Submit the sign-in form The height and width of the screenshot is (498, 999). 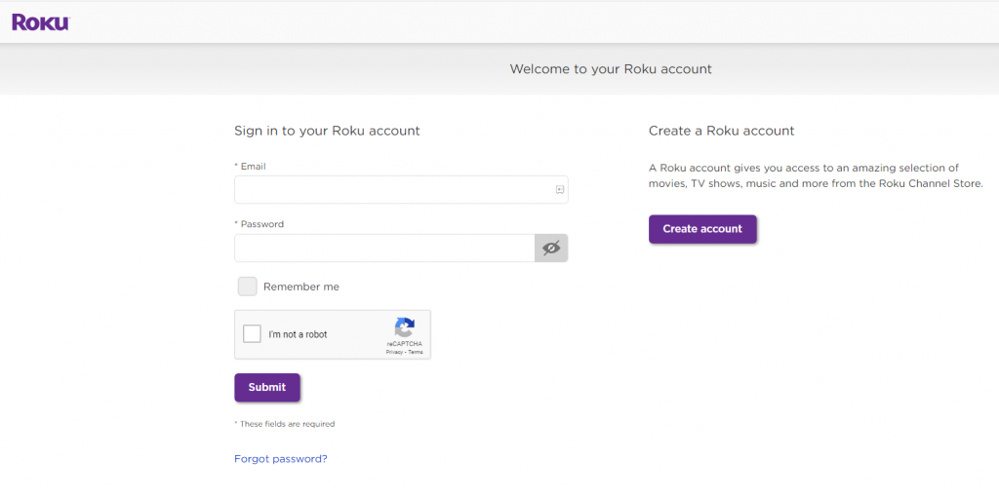click(x=267, y=387)
